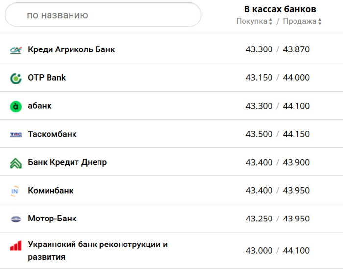Click the абанк green circle logo

16,107
